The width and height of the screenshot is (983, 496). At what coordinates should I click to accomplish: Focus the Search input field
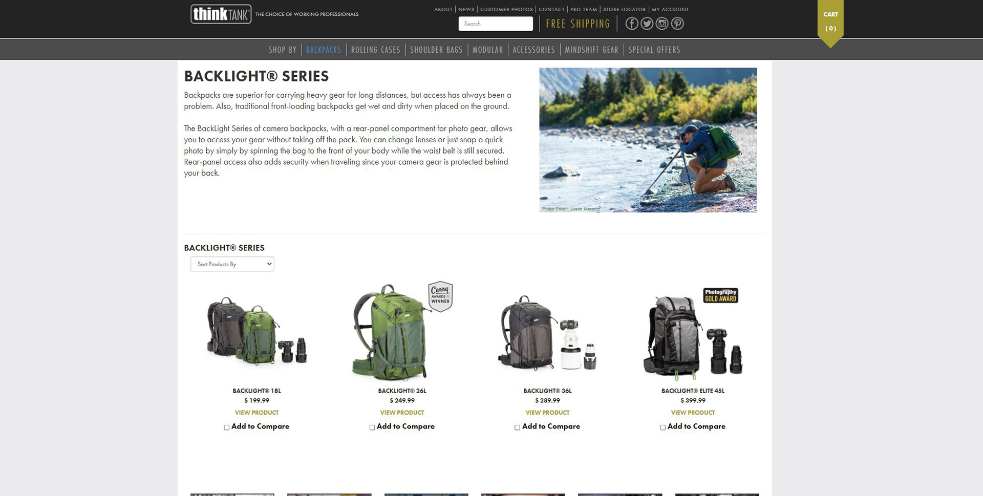tap(496, 24)
